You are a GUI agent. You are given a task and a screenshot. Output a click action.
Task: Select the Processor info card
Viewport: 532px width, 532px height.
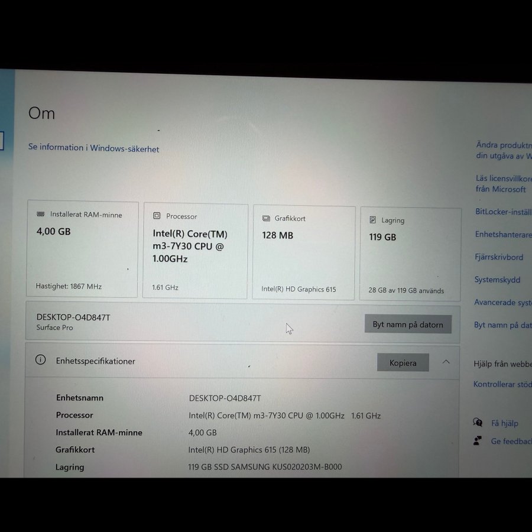tap(196, 251)
